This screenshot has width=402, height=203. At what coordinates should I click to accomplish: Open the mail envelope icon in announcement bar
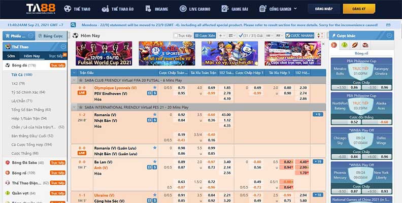(388, 25)
